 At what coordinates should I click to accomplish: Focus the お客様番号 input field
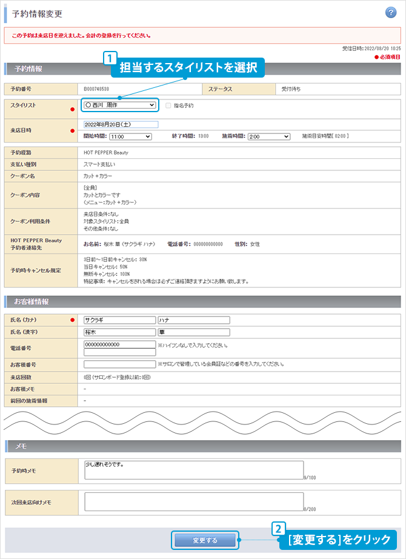click(x=119, y=364)
